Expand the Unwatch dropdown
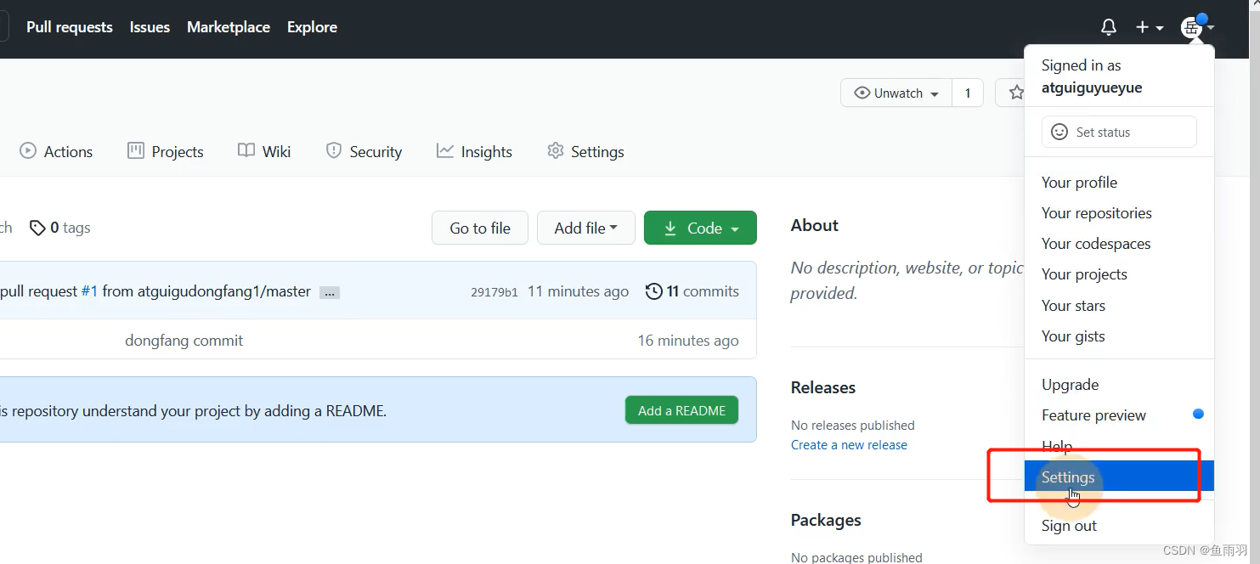The height and width of the screenshot is (564, 1260). click(896, 93)
